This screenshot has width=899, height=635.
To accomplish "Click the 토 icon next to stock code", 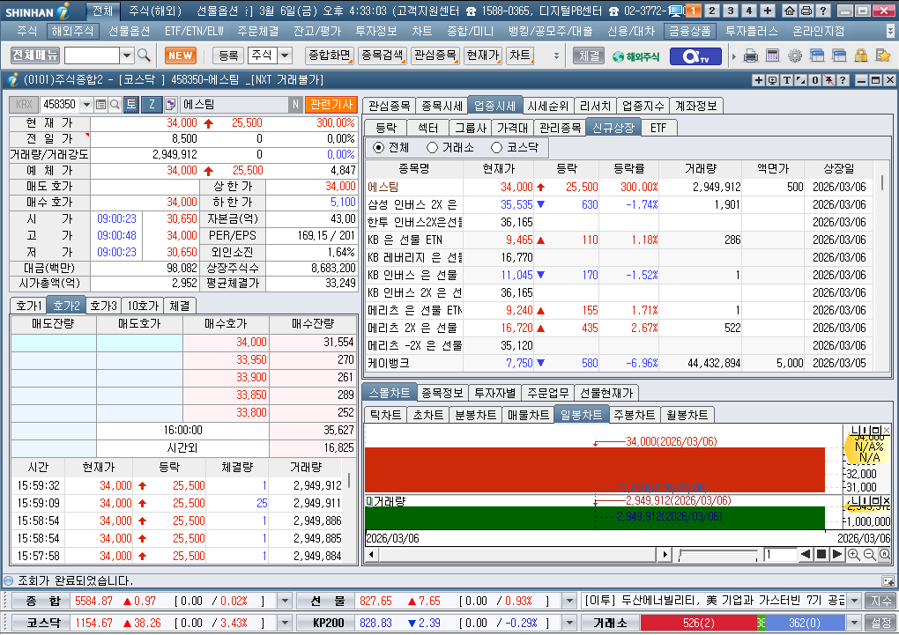I will 131,104.
